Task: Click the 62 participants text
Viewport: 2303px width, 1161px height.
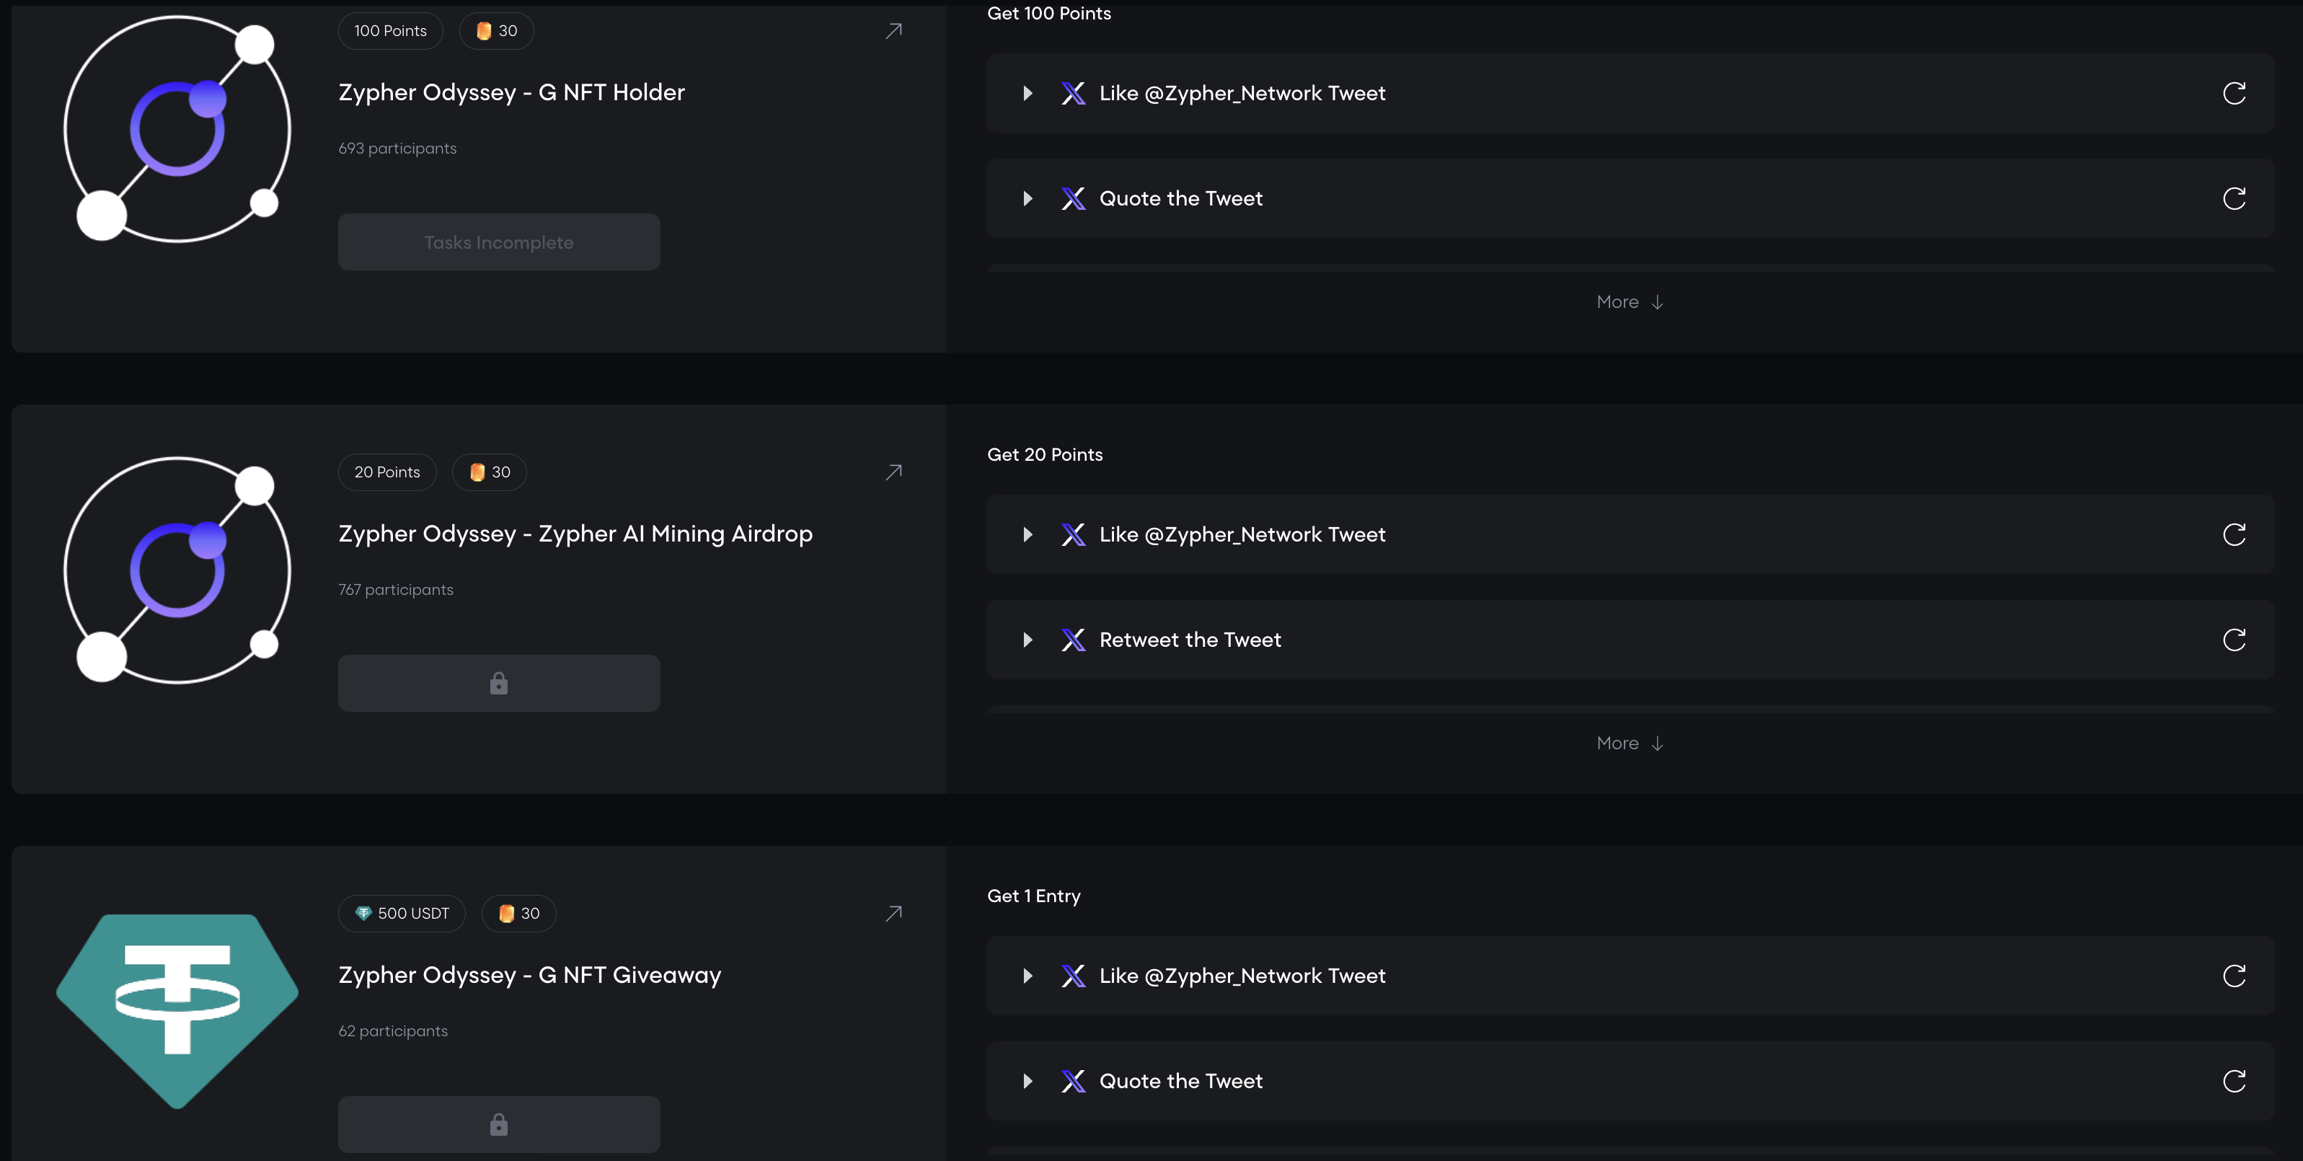Action: [392, 1030]
